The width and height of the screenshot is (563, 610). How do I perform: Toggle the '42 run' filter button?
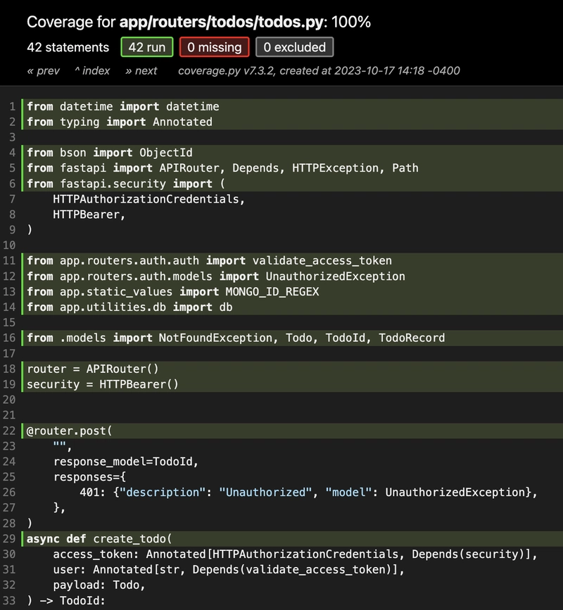[x=146, y=47]
